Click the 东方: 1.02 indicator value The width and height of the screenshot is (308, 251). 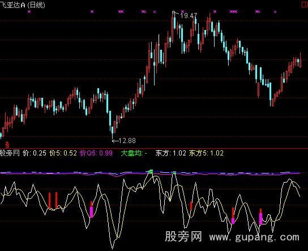click(x=170, y=153)
